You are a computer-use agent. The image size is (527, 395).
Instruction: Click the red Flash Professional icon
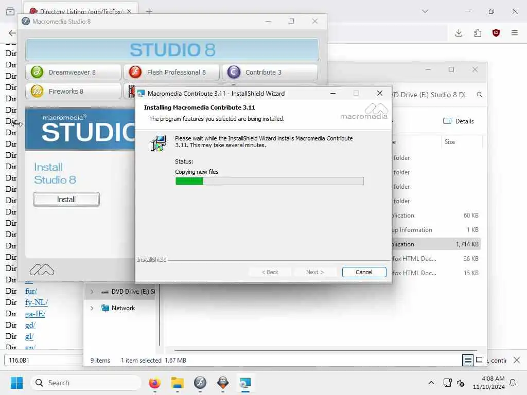point(135,72)
